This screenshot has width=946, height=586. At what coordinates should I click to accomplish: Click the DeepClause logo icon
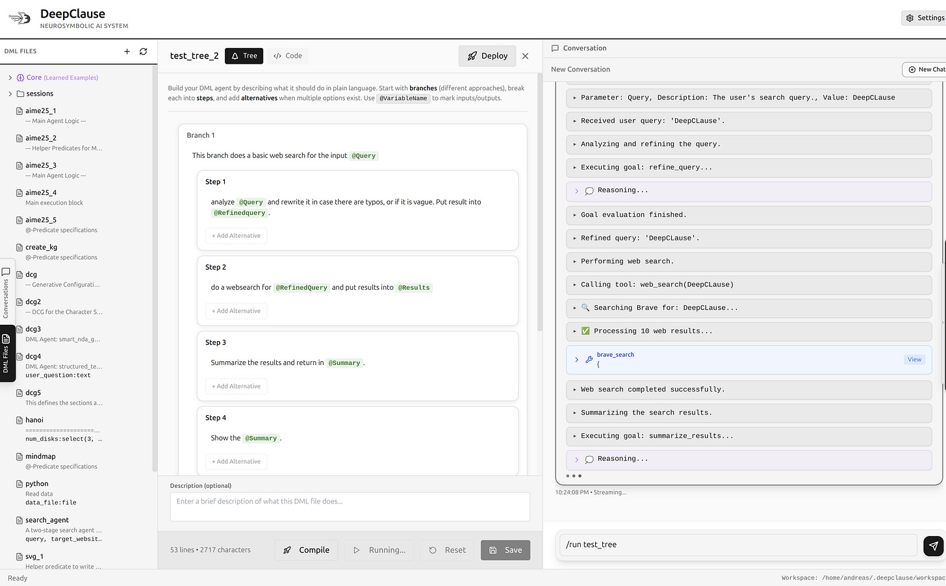tap(19, 18)
